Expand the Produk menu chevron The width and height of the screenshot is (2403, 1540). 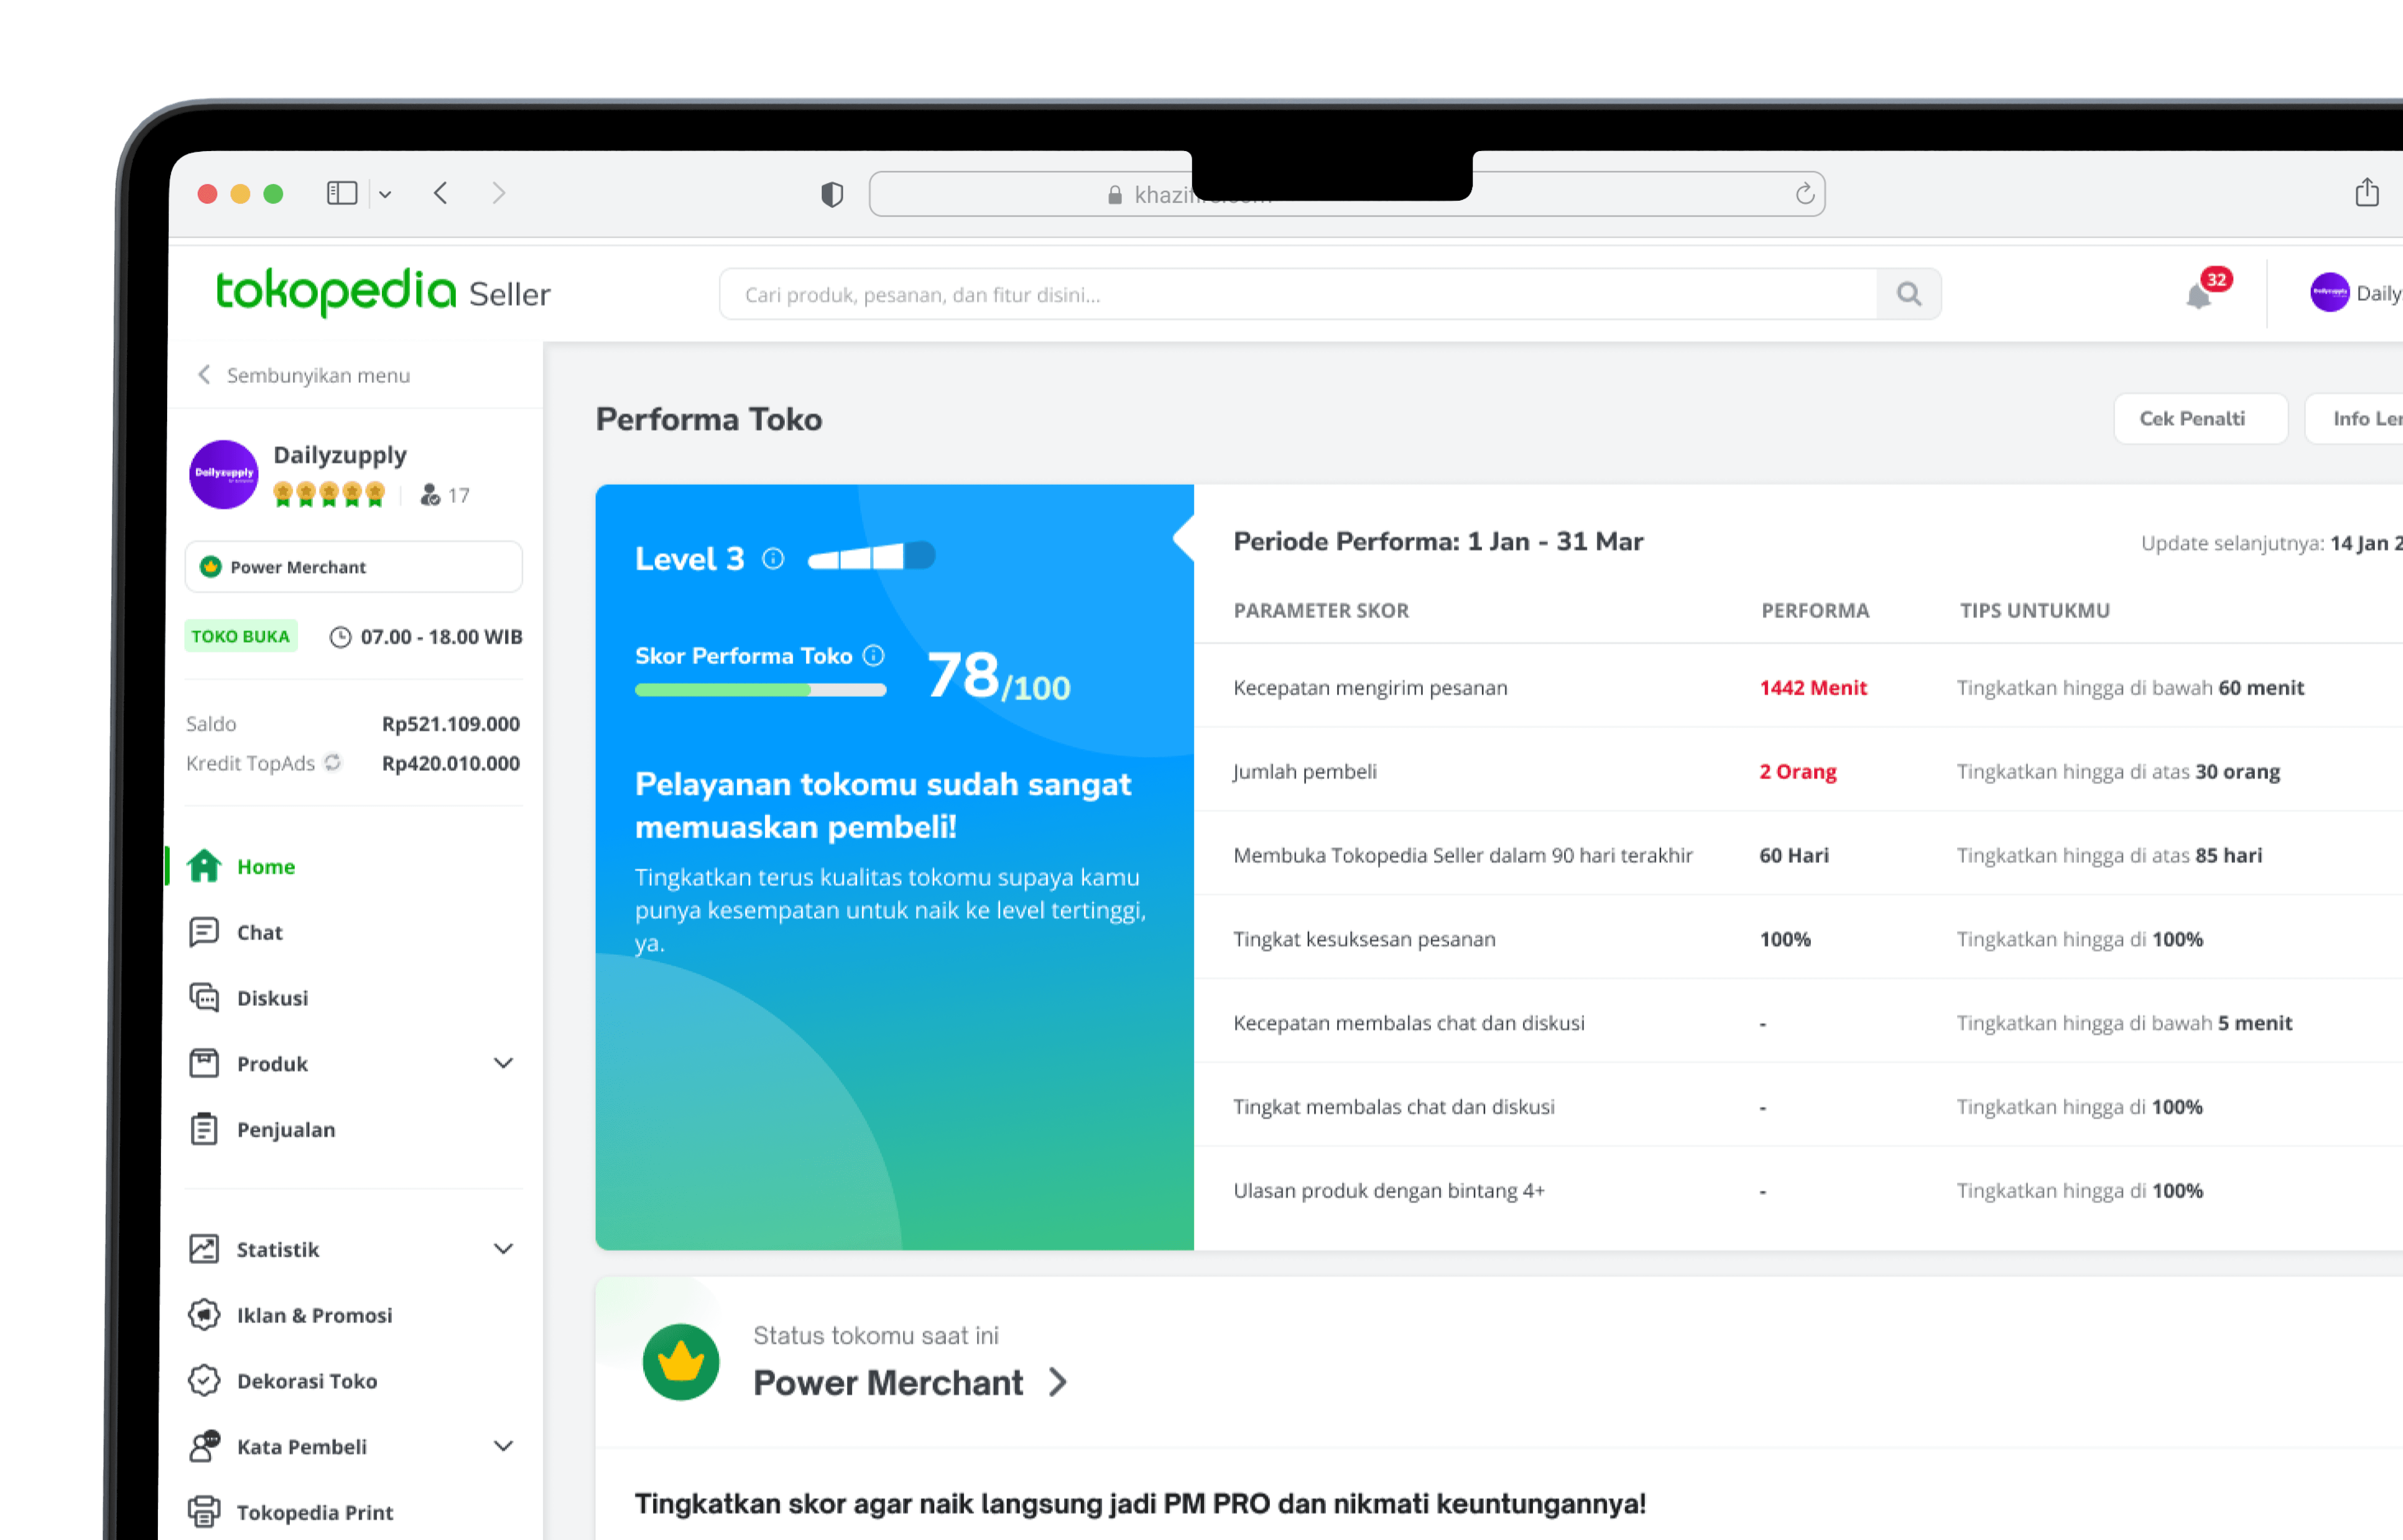503,1063
